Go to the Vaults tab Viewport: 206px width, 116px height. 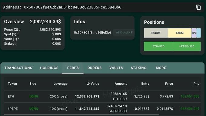coord(116,68)
